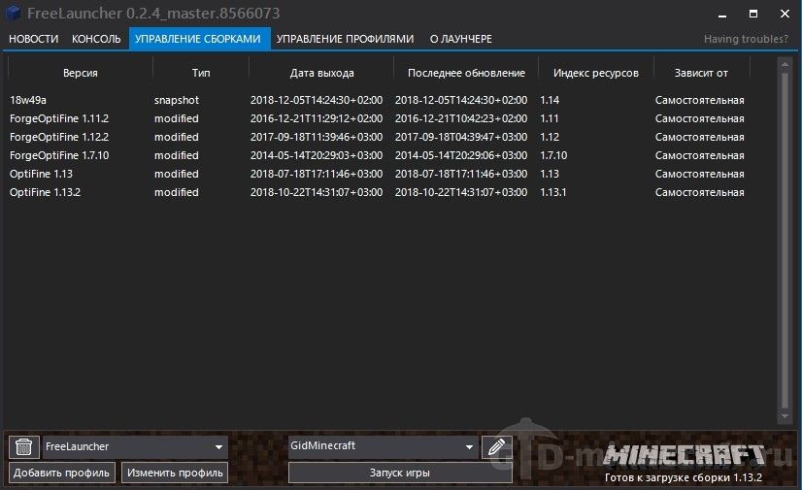The image size is (802, 490).
Task: Click Самостоятельная in the 18w49a row
Action: click(699, 100)
